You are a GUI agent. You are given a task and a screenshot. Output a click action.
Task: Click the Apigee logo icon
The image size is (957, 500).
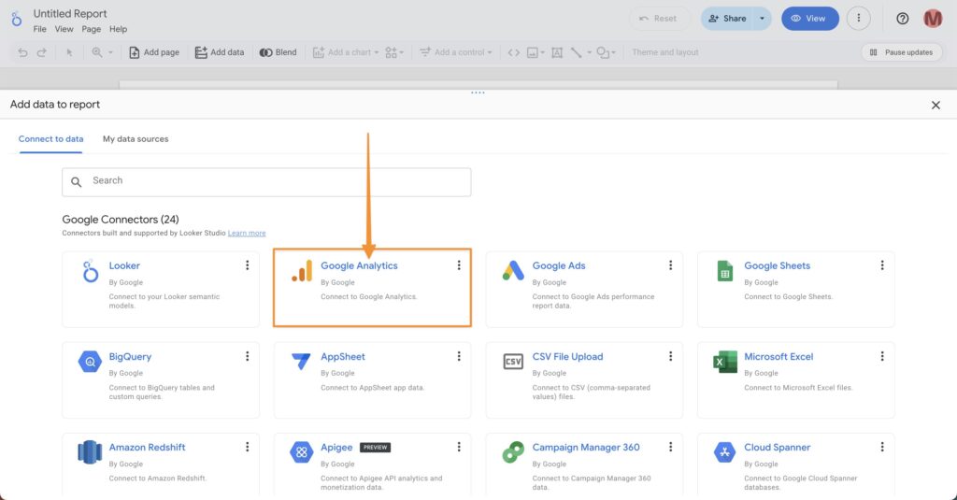coord(302,452)
